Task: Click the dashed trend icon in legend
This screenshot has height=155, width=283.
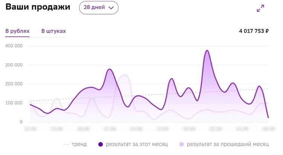Action: click(66, 144)
